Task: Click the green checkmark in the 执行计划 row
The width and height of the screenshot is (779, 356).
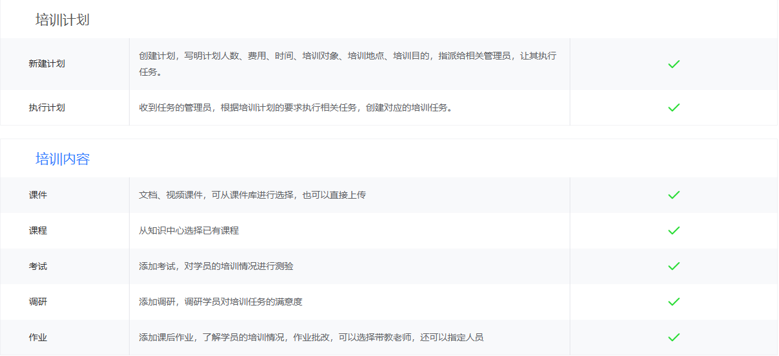Action: click(673, 107)
